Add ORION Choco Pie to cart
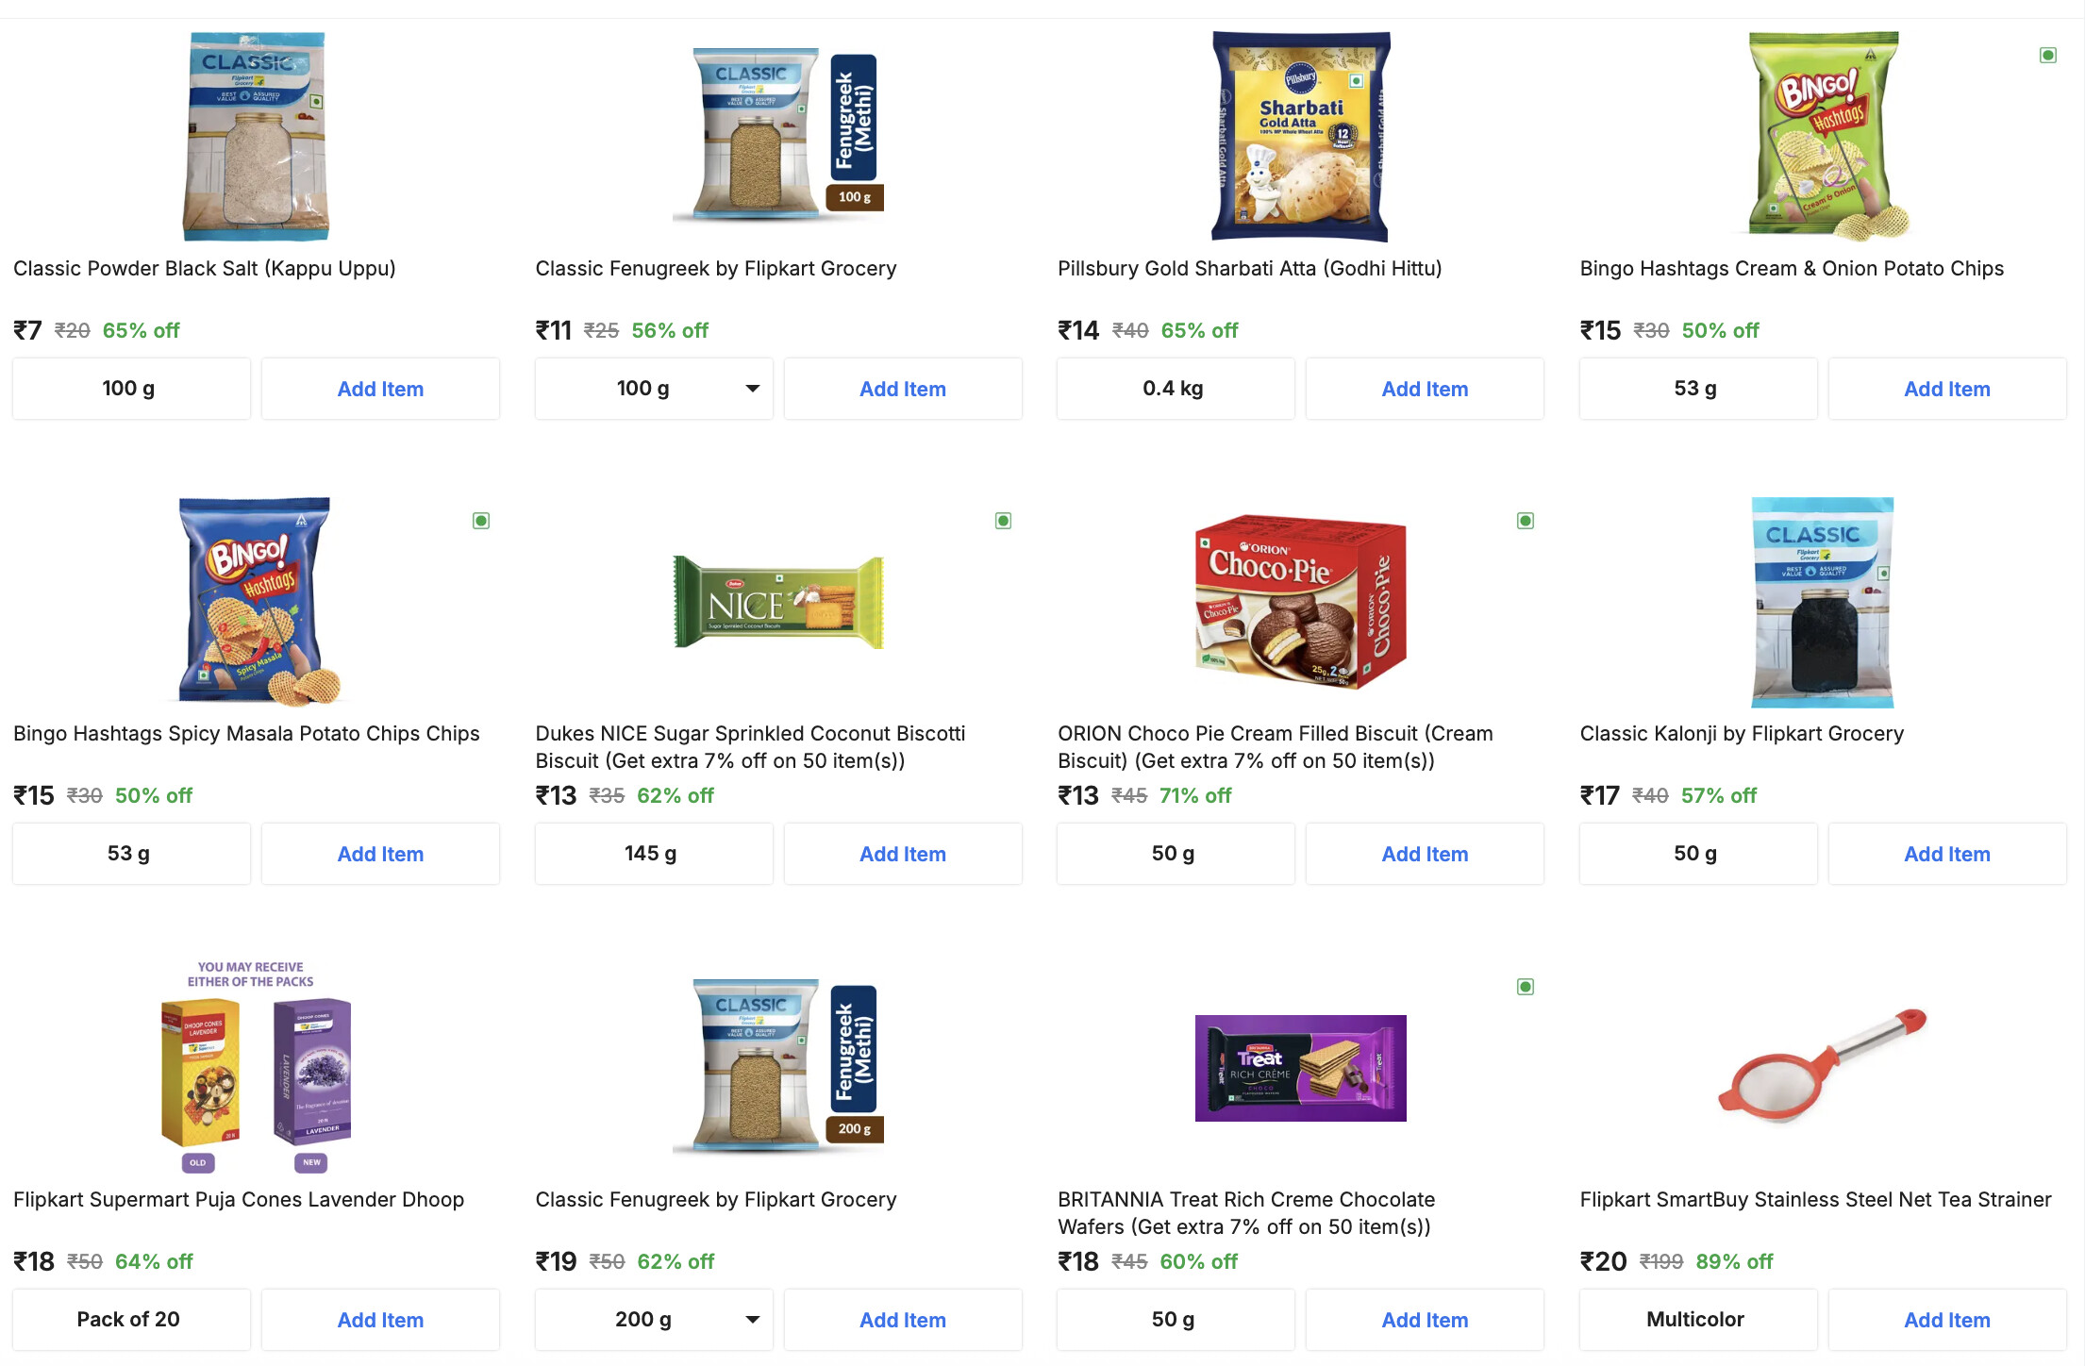The width and height of the screenshot is (2085, 1366). tap(1425, 854)
